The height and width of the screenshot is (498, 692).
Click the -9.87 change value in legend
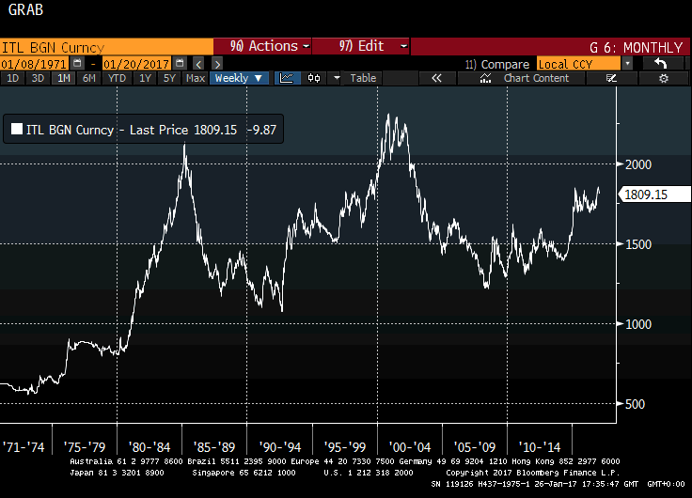[x=261, y=130]
